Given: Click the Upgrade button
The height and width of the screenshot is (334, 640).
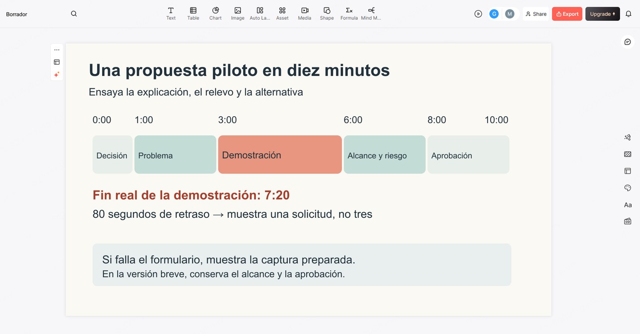Looking at the screenshot, I should point(603,14).
